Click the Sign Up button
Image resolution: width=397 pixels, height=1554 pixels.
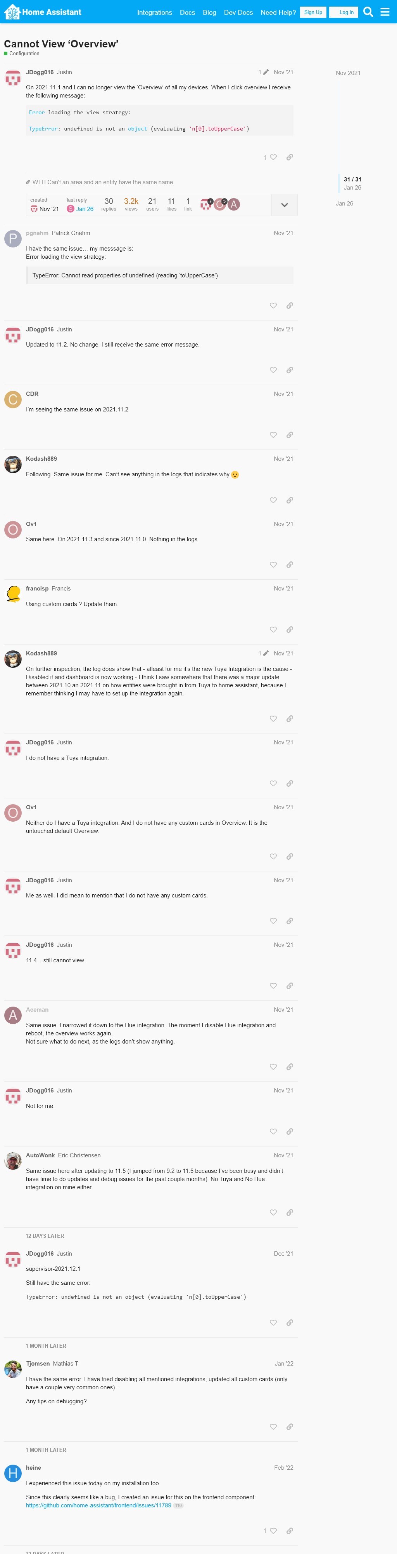[312, 12]
